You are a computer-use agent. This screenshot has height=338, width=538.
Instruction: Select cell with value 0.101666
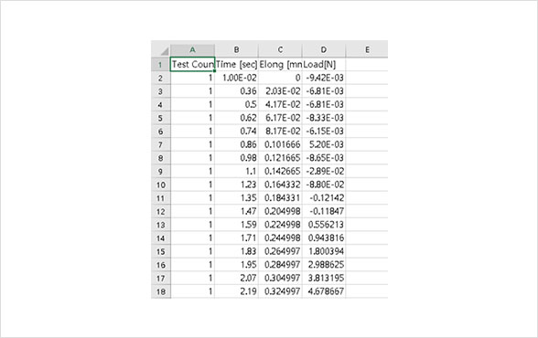coord(280,144)
